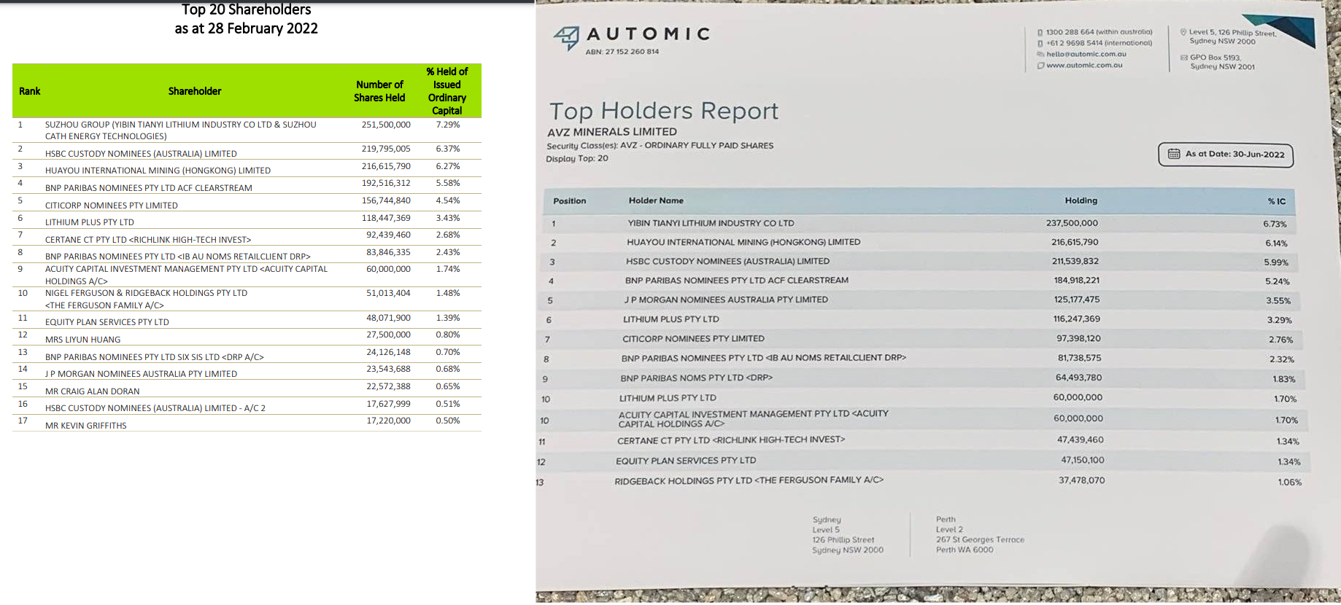Image resolution: width=1341 pixels, height=605 pixels.
Task: Select the 51,013,404 shares value
Action: tap(388, 293)
